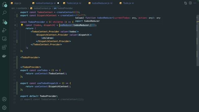Click the '<DispatchContext.Provider' opening tag

(x=52, y=35)
